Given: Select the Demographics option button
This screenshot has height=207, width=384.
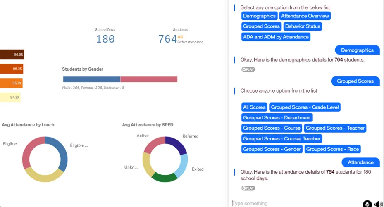Looking at the screenshot, I should point(259,16).
